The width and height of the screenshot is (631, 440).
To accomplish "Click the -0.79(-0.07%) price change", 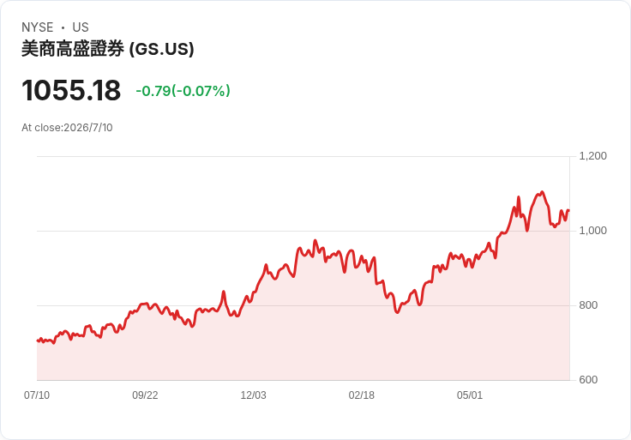I will [x=183, y=91].
